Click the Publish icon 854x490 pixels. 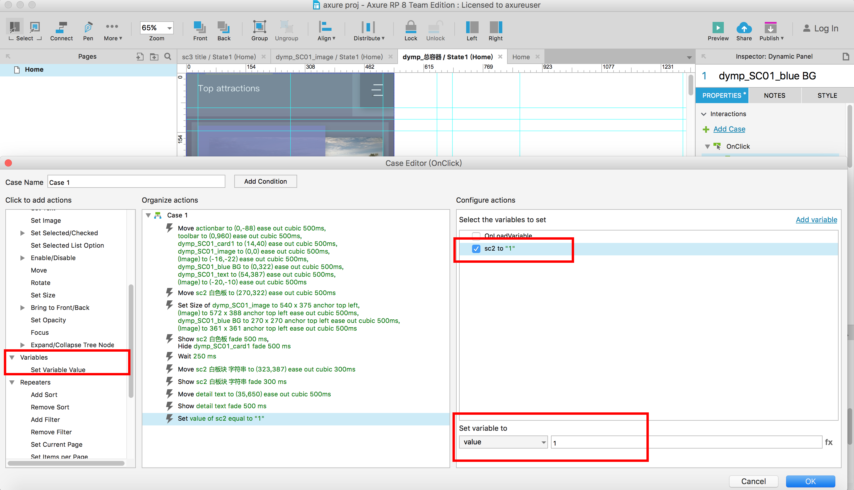click(x=770, y=28)
